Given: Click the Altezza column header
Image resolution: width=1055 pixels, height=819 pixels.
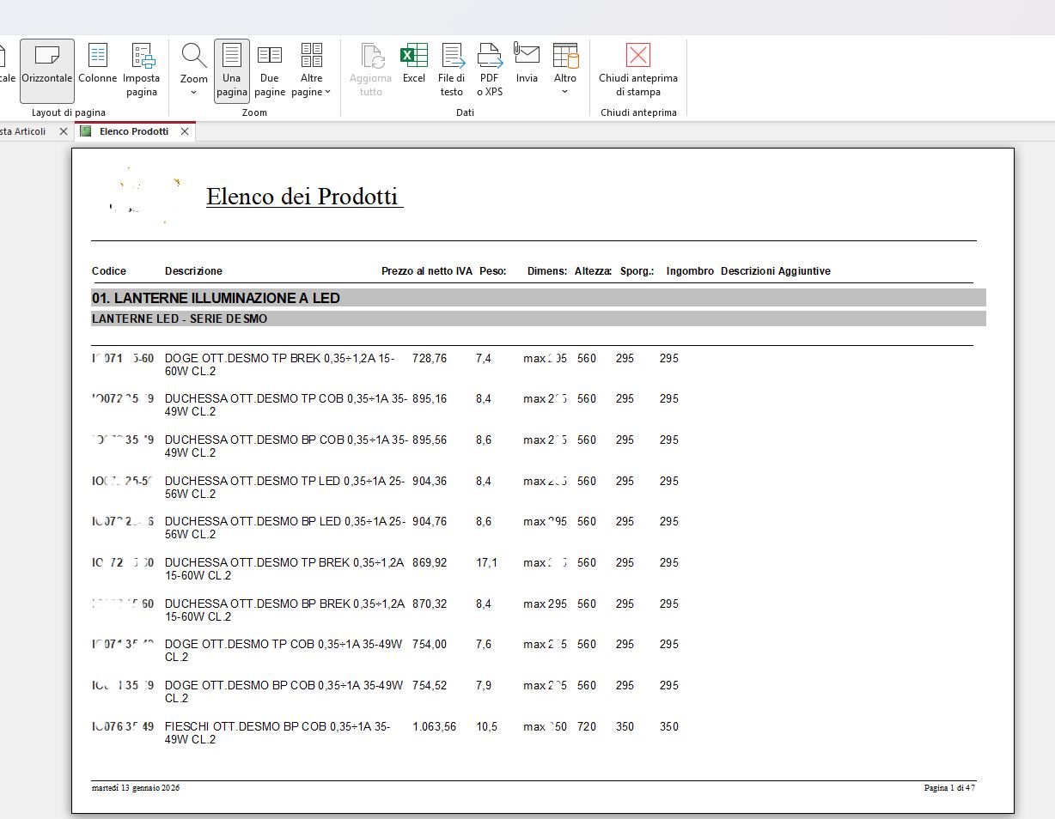Looking at the screenshot, I should (594, 271).
